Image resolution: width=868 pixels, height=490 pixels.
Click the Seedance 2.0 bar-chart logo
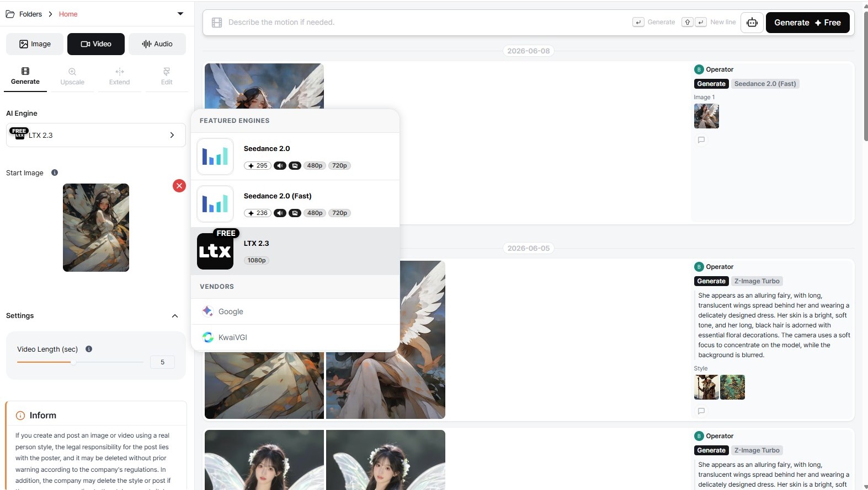coord(215,157)
